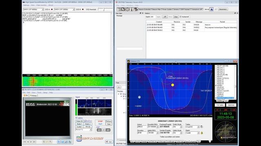Toggle the NETSAT-1 checkbox in Orbitron list
The image size is (261, 146).
216,68
